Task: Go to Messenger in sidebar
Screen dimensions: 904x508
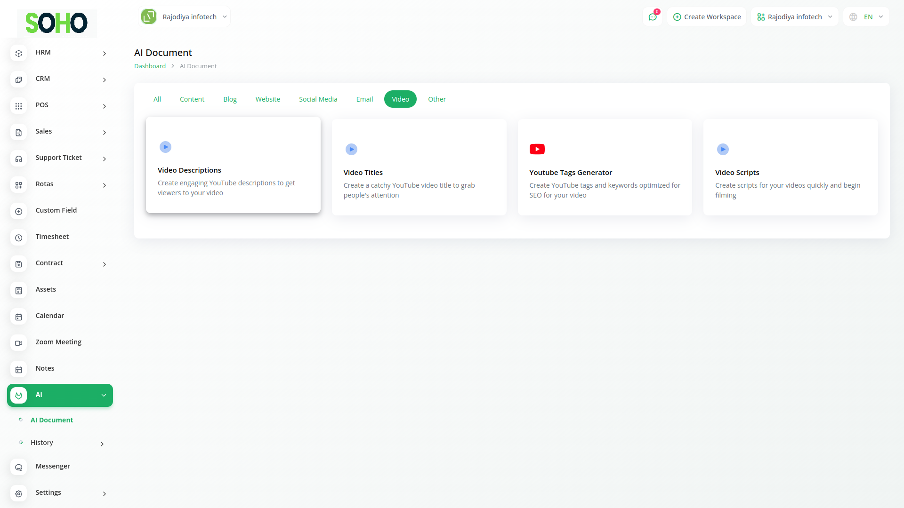Action: tap(53, 466)
